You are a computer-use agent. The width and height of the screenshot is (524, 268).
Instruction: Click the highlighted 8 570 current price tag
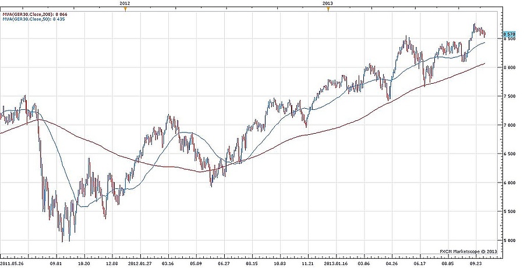click(x=509, y=35)
